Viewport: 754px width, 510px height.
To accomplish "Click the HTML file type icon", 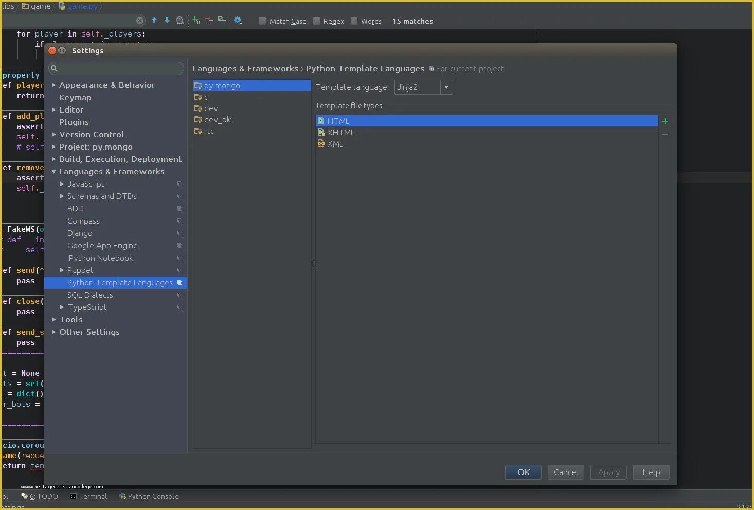I will point(321,121).
